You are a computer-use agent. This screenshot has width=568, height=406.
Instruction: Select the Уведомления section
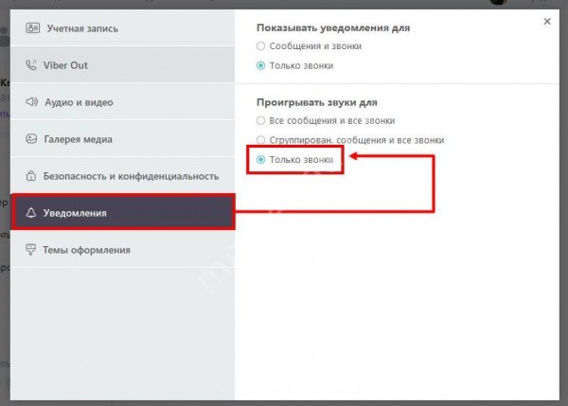pos(122,213)
